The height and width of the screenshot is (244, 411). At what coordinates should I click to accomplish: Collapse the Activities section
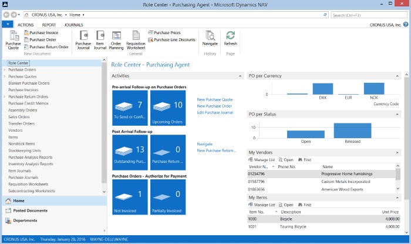[x=240, y=76]
